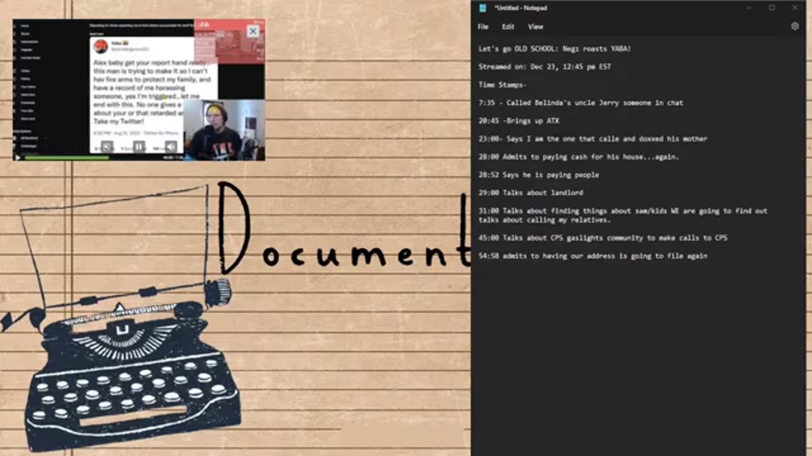Click the '20:45 -Brings up ATX' line
Image resolution: width=812 pixels, height=456 pixels.
[519, 120]
